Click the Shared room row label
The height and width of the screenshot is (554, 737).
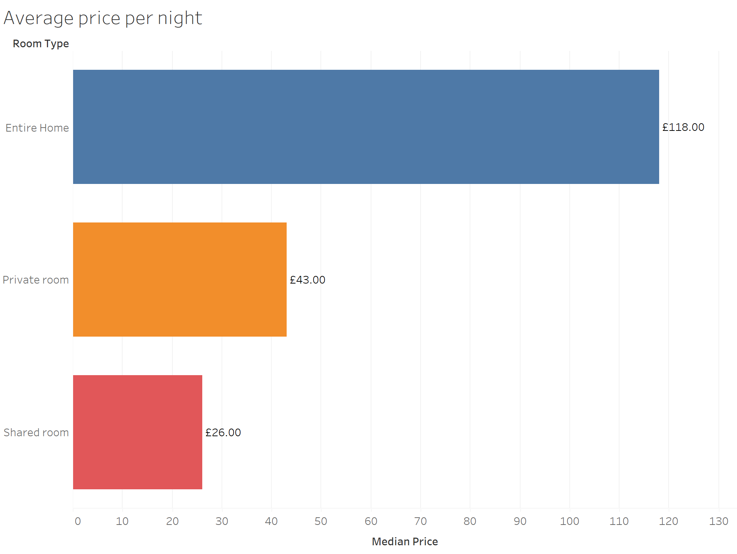point(36,433)
